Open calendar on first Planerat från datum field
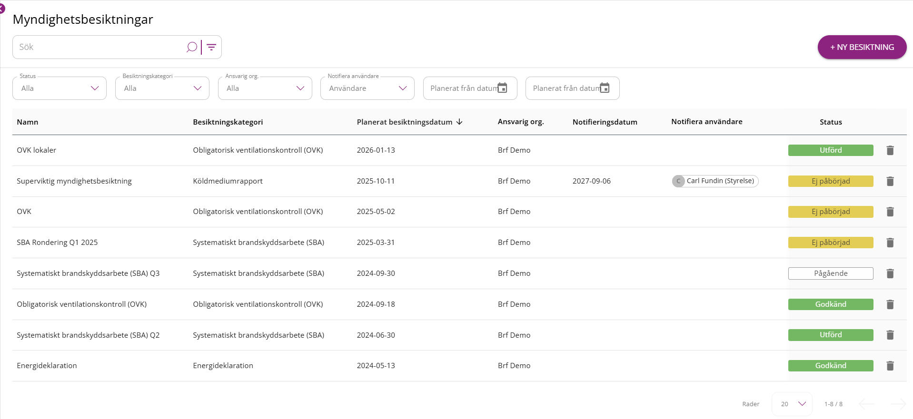 [x=502, y=88]
